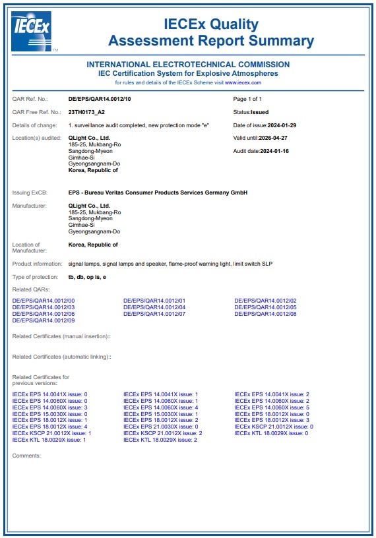Open certificate IECEx KTL 18.0029X issue: 1
Screen dimensions: 376x538
(x=49, y=440)
